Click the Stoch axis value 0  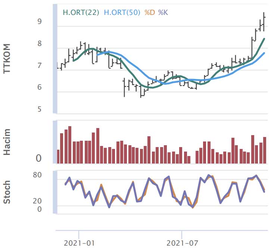[40, 209]
